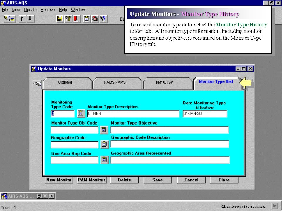Open list of values for Monitor Type Obj Code
The height and width of the screenshot is (211, 282).
tap(104, 130)
